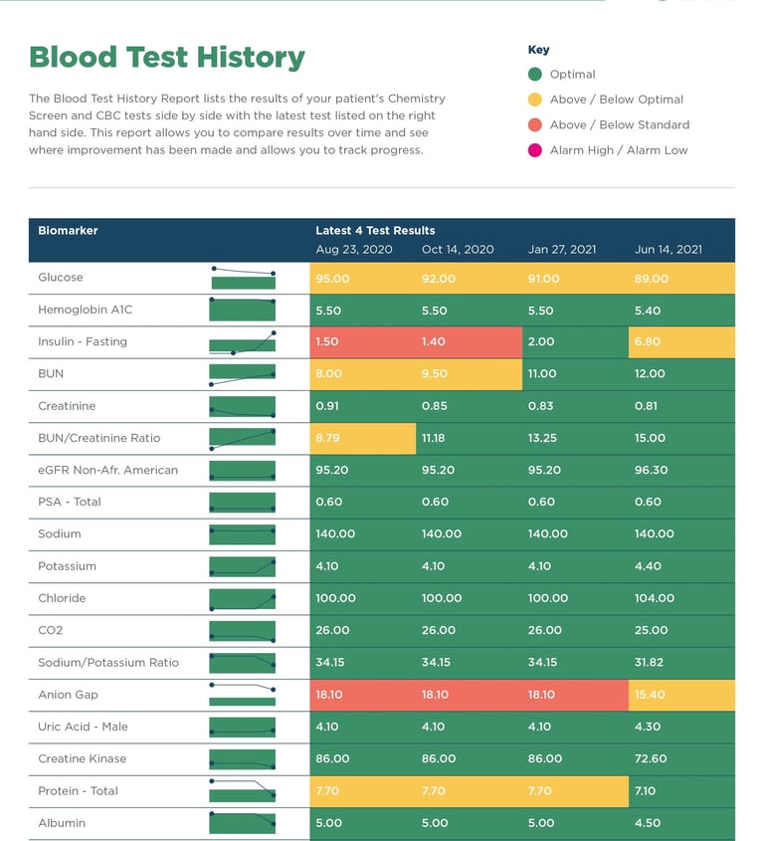Image resolution: width=764 pixels, height=841 pixels.
Task: Click the Potassium trend sparkline
Action: pos(243,566)
